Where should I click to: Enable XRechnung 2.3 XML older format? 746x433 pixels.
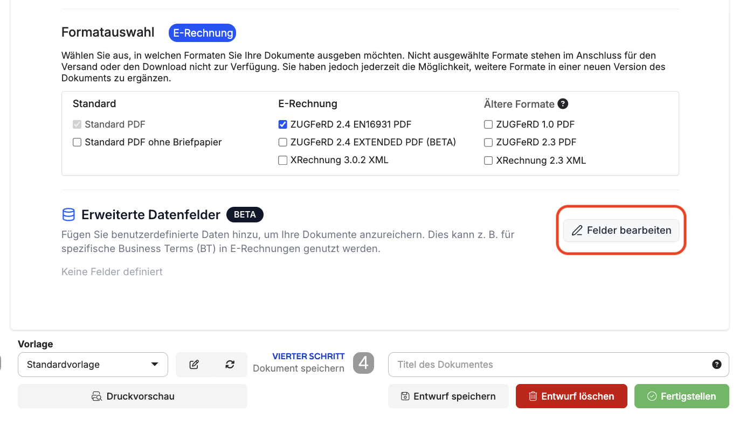point(488,160)
